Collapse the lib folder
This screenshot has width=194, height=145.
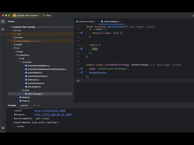17,58
